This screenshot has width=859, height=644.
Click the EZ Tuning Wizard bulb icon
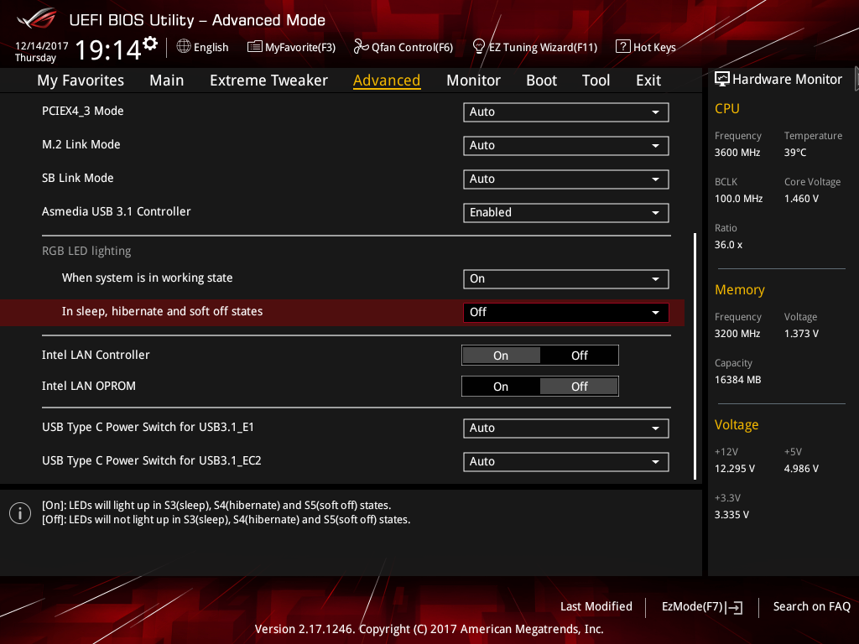478,47
